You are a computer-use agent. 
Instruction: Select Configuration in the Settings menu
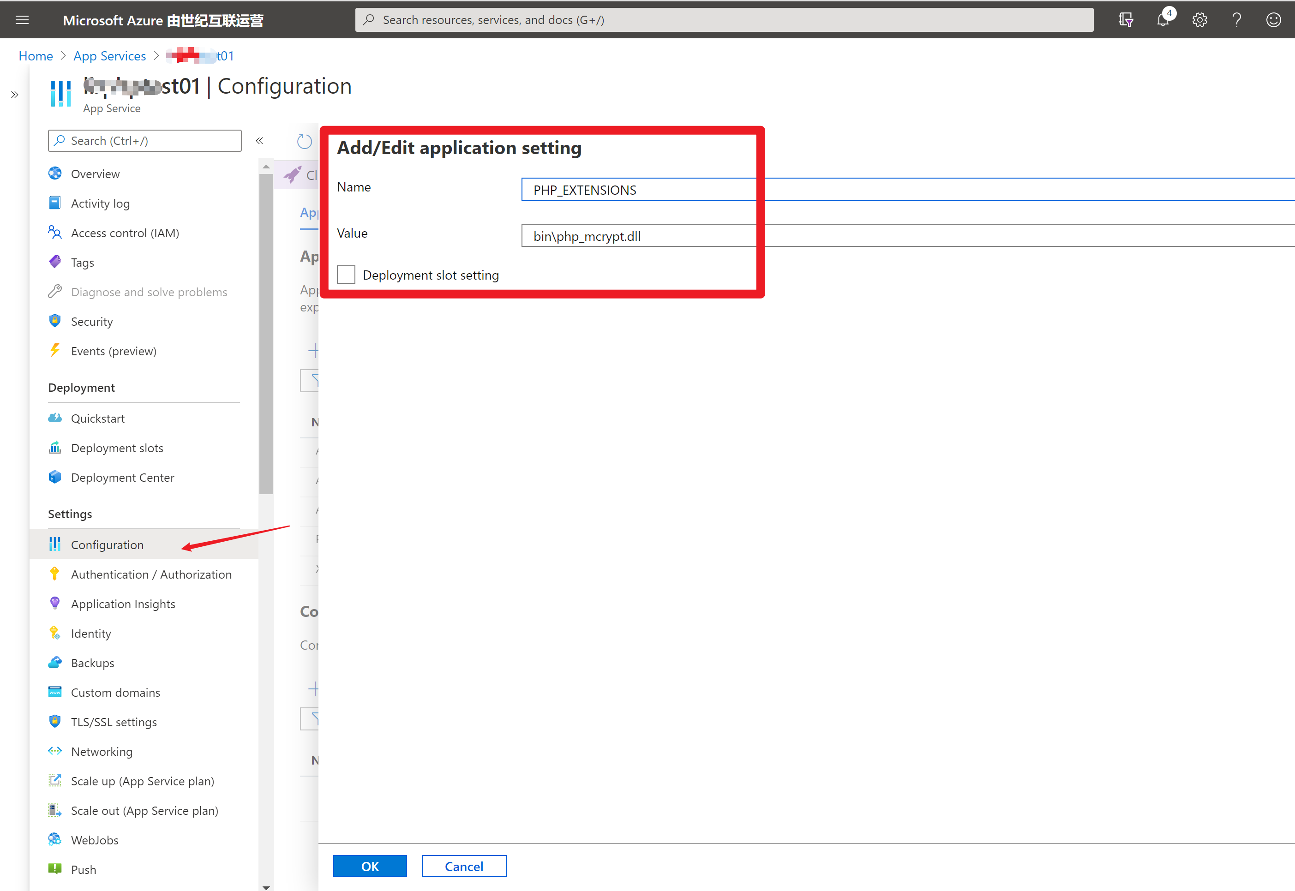[107, 545]
